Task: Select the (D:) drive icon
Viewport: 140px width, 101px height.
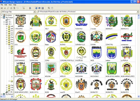Action: point(6,24)
